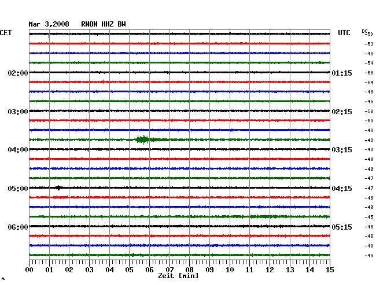Click the UTC 03:15 time label
The image size is (376, 285).
tap(342, 150)
